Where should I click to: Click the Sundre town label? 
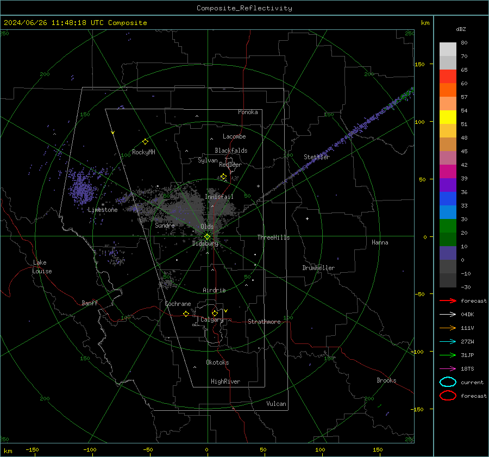tap(165, 225)
